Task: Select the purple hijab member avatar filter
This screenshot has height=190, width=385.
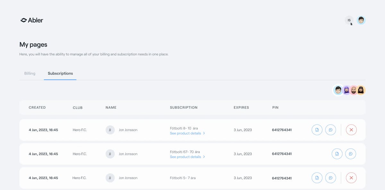Action: tap(346, 90)
